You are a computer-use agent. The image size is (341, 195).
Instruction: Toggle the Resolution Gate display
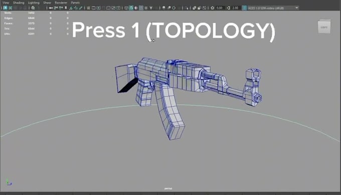pos(98,8)
